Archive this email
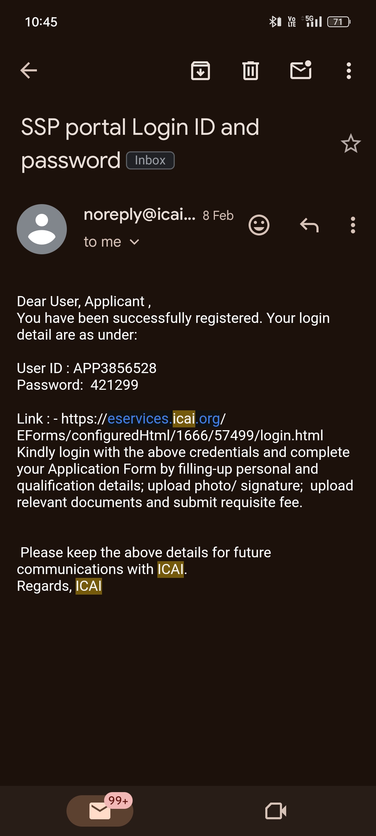This screenshot has height=836, width=376. pos(201,71)
